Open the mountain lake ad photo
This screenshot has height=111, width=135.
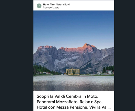coord(74,51)
